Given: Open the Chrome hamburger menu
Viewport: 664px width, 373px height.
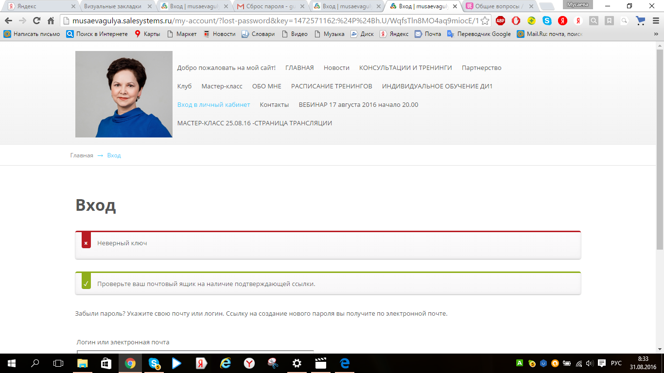Looking at the screenshot, I should 655,21.
